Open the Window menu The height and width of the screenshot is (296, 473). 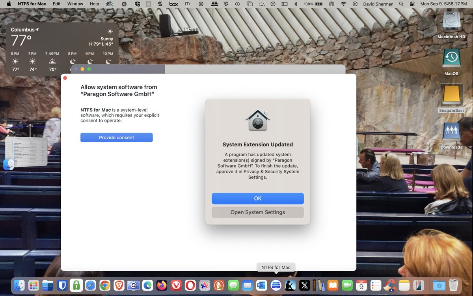(x=75, y=4)
